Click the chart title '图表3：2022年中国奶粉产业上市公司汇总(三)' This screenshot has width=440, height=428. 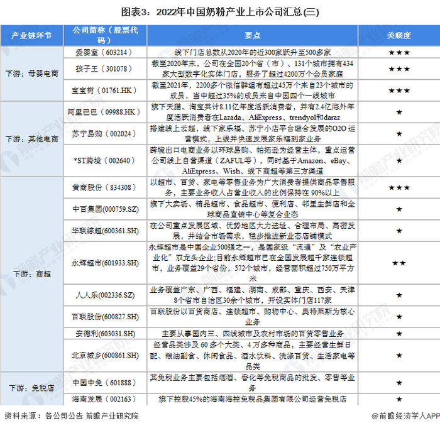pyautogui.click(x=220, y=12)
